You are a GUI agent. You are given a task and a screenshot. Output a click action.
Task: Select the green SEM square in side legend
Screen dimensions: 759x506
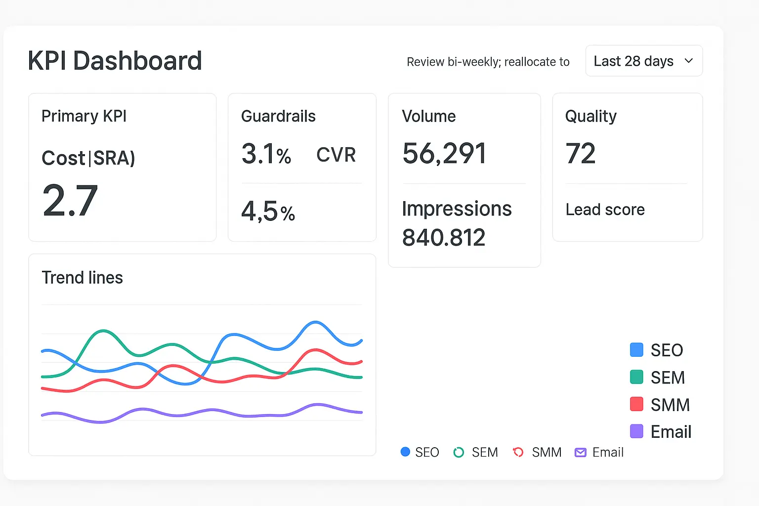636,377
